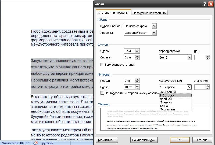Click the Табуляция button

tap(107, 140)
